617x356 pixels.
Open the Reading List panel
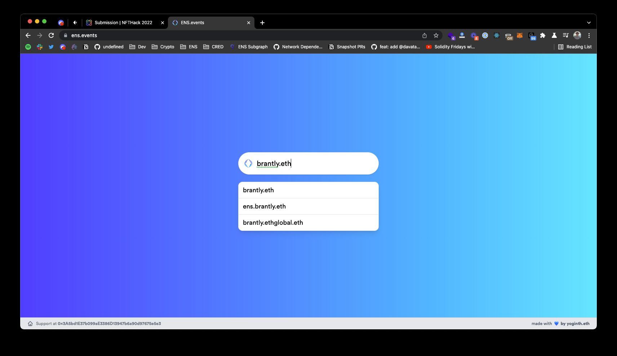tap(575, 47)
